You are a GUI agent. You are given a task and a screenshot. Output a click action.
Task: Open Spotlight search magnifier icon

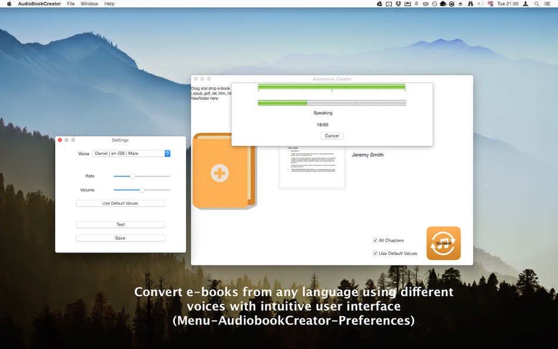coord(537,4)
